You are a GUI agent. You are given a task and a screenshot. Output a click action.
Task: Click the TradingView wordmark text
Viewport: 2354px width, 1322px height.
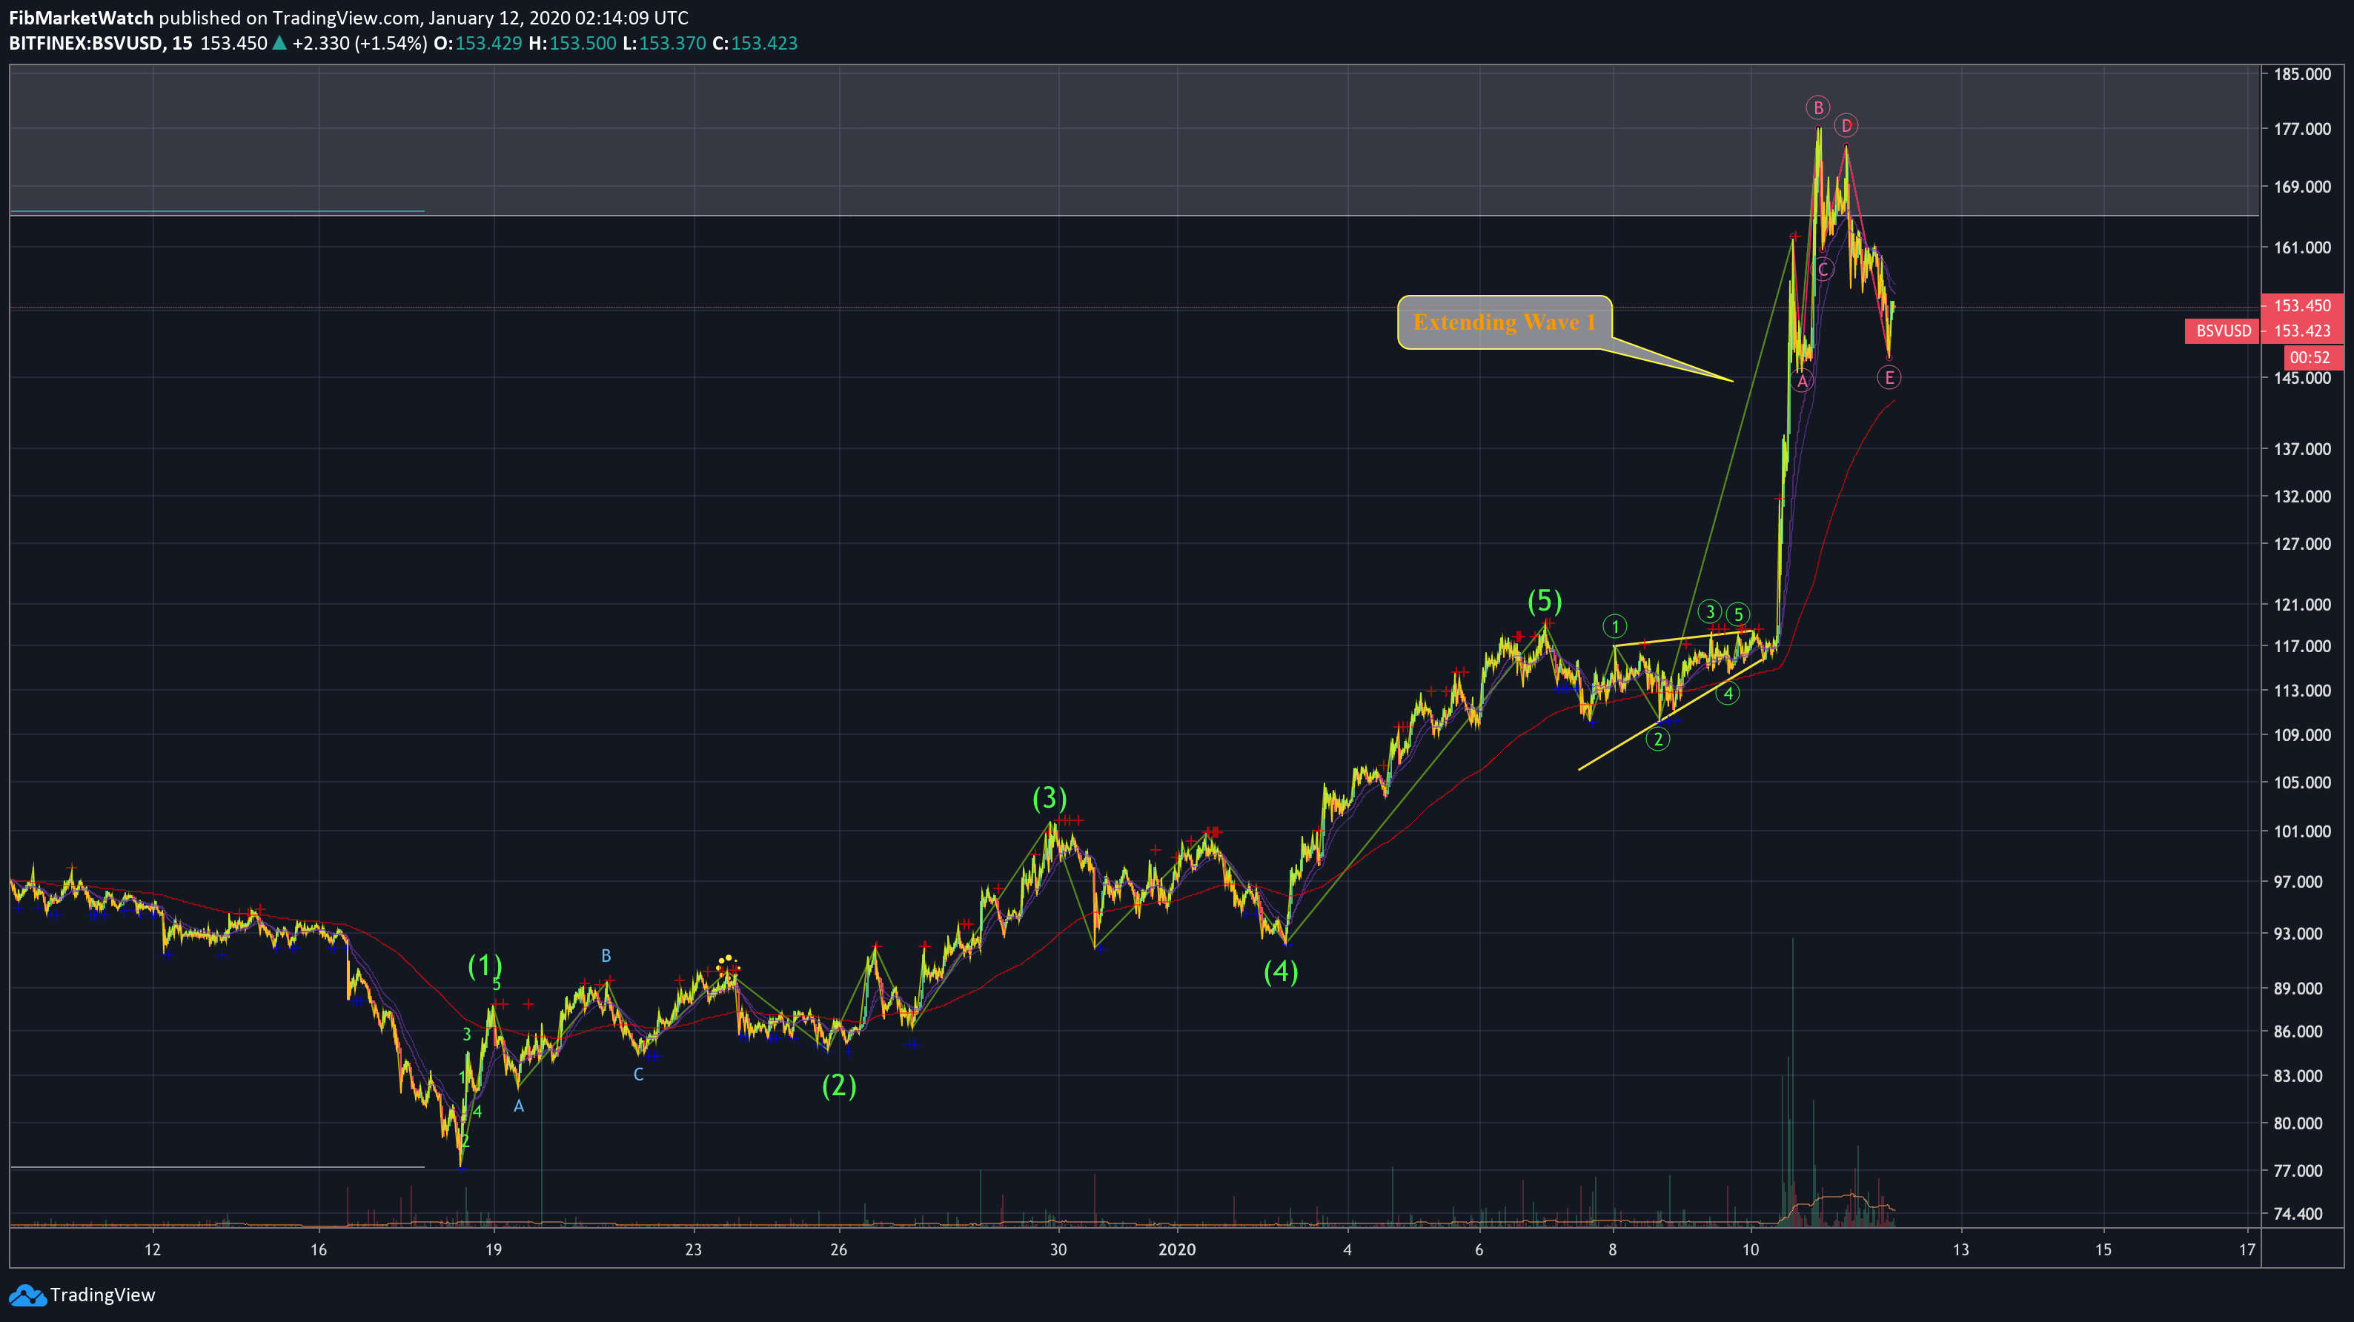point(103,1295)
